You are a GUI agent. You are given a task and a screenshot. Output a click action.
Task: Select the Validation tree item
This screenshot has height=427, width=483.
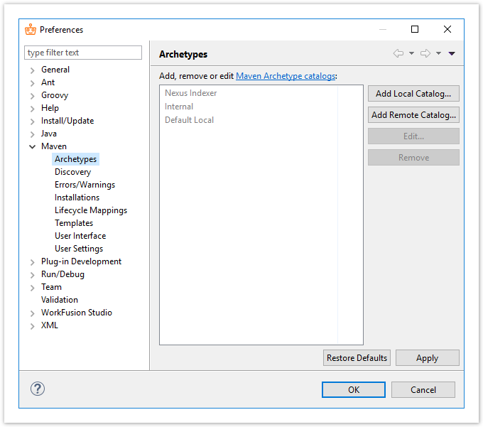pos(60,300)
